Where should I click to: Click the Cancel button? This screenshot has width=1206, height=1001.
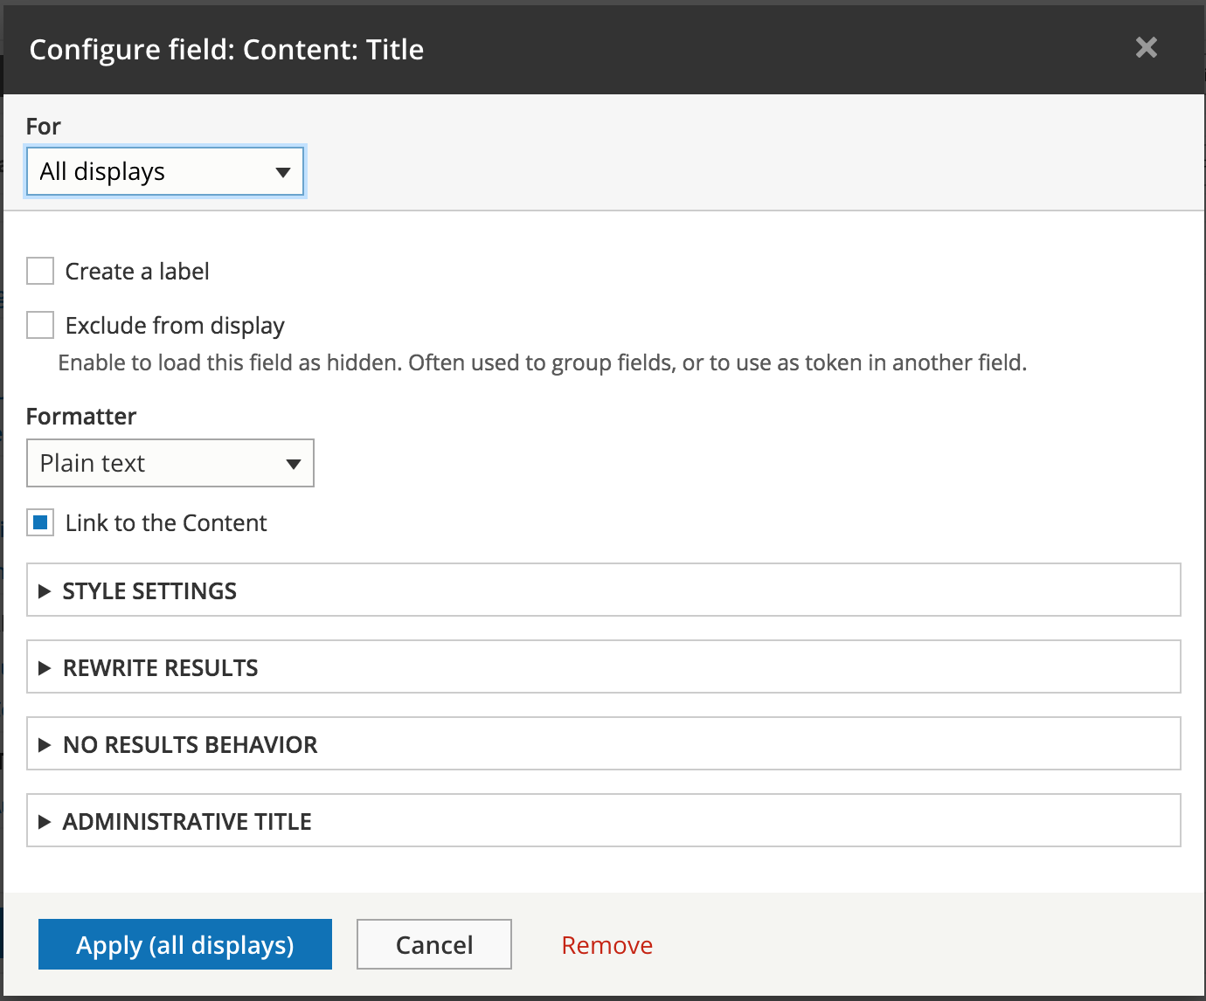(x=434, y=944)
